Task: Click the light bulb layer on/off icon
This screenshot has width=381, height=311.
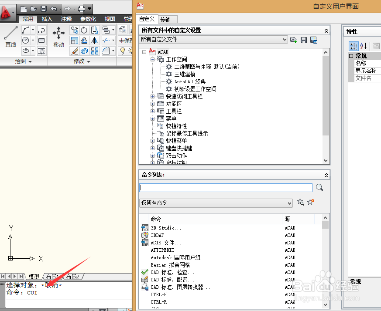Action: [123, 51]
